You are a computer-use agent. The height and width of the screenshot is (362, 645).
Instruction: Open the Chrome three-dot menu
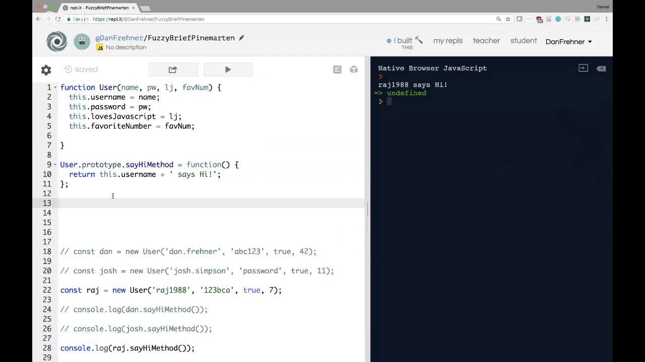tap(606, 19)
